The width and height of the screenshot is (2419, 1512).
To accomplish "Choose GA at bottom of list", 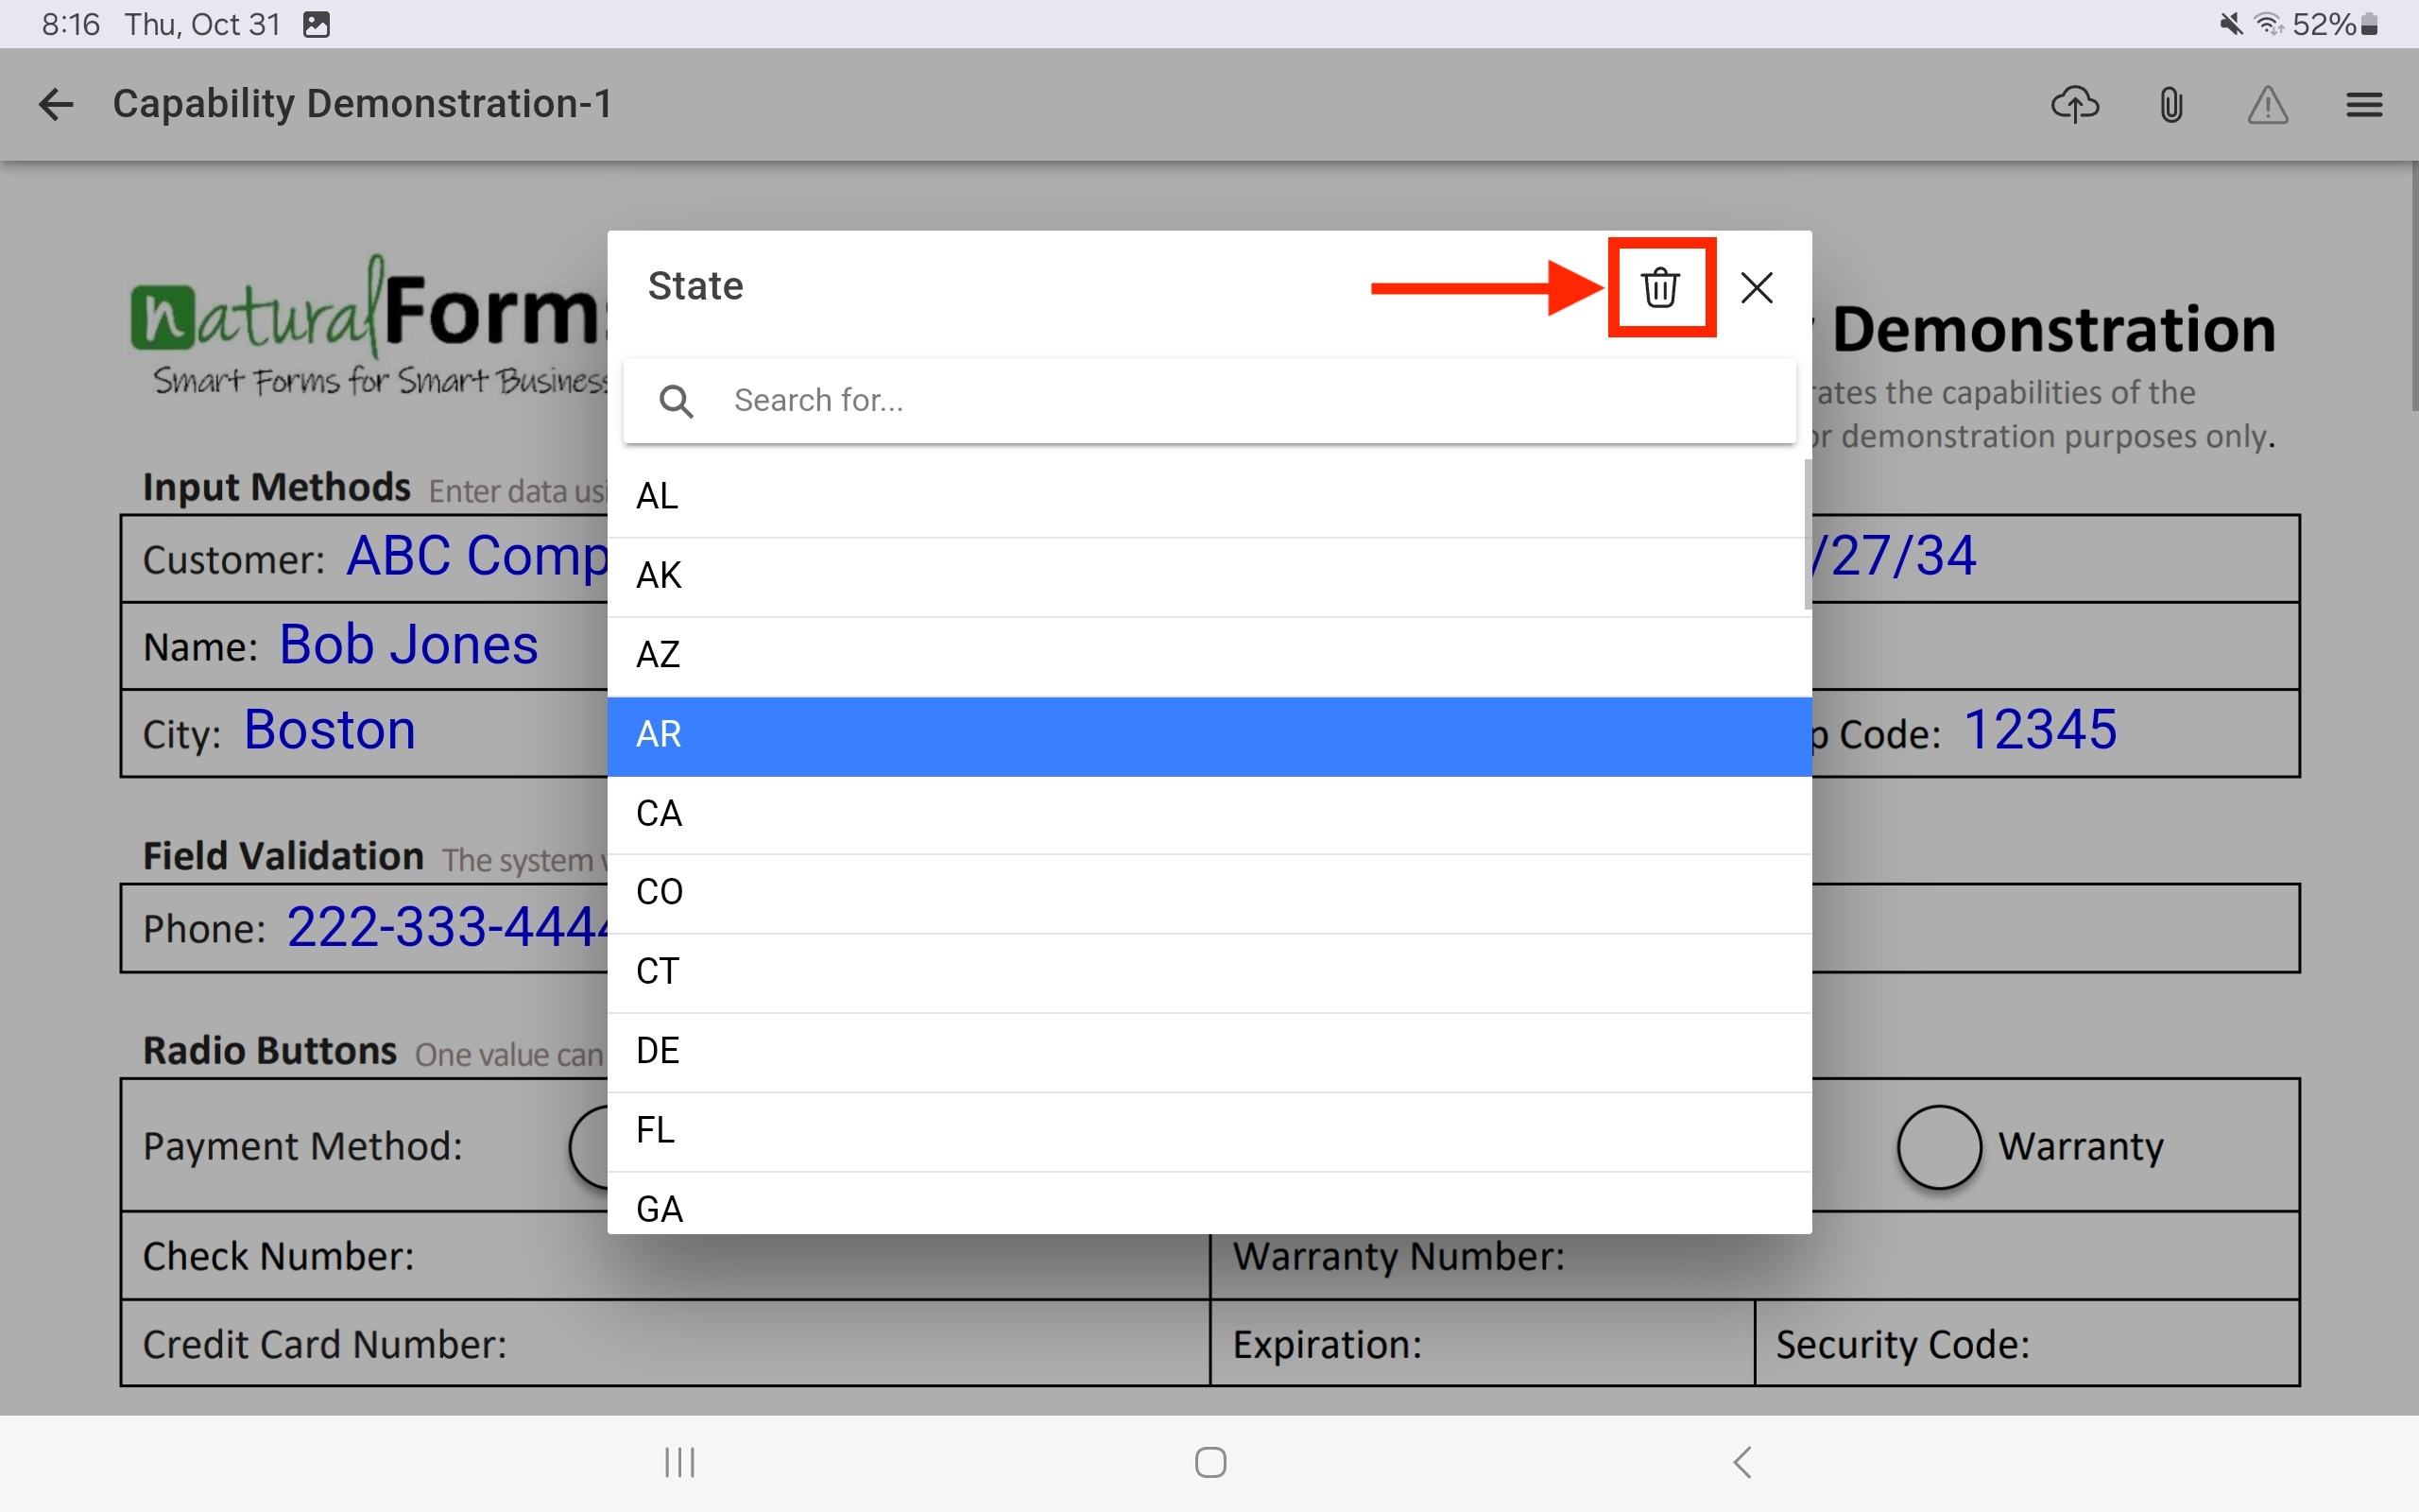I will pos(1209,1203).
